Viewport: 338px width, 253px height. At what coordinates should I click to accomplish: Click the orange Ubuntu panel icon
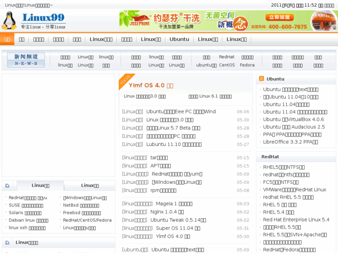(x=261, y=78)
